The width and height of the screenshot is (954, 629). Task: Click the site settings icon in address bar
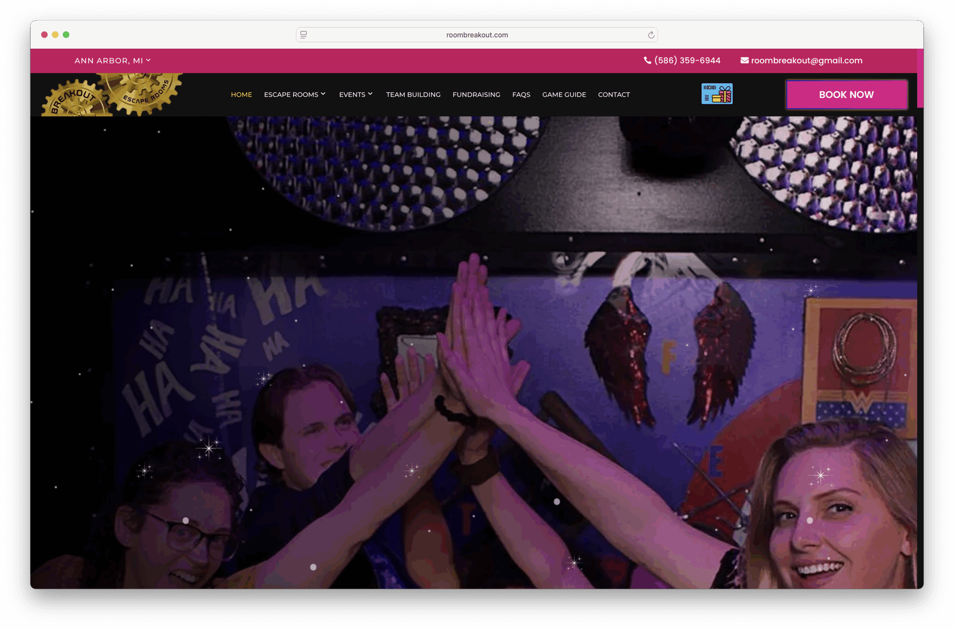pyautogui.click(x=304, y=35)
